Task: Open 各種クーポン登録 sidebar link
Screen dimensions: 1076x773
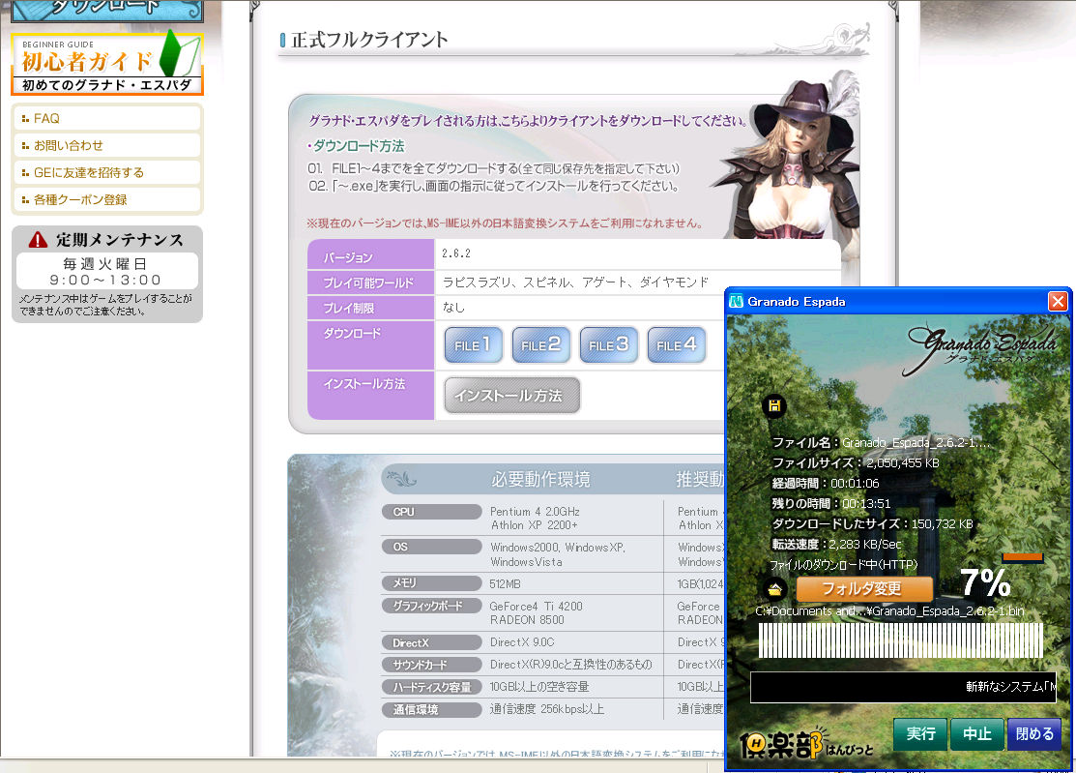Action: [107, 199]
